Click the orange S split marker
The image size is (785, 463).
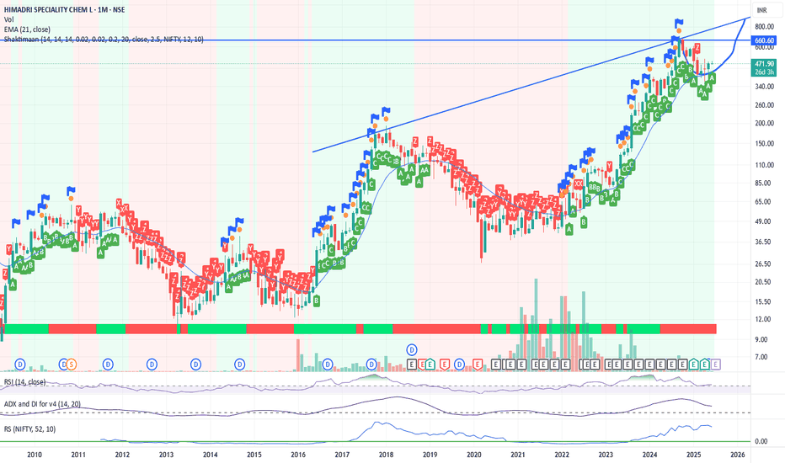click(x=71, y=365)
